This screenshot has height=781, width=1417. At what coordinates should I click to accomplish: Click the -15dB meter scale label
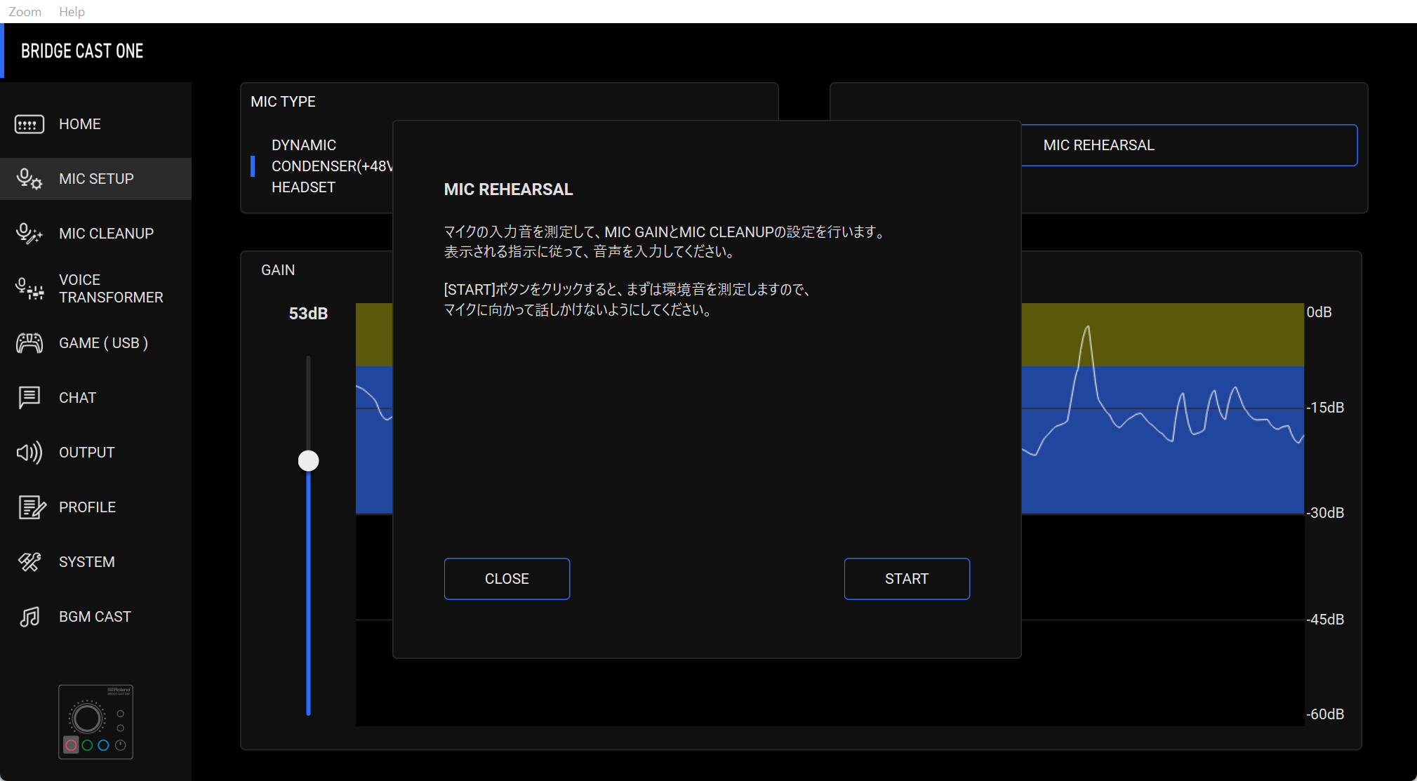click(x=1325, y=408)
